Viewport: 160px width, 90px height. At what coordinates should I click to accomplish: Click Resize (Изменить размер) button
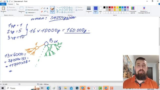(x=32, y=10)
